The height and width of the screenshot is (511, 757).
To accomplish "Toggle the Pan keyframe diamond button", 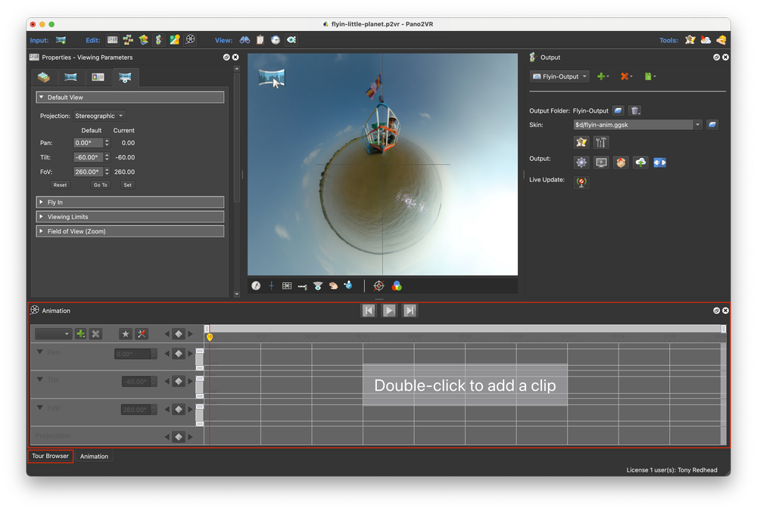I will tap(178, 354).
